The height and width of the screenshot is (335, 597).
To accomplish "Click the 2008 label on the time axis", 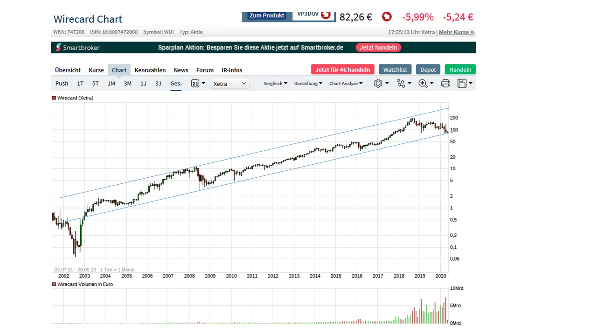I will [x=189, y=276].
